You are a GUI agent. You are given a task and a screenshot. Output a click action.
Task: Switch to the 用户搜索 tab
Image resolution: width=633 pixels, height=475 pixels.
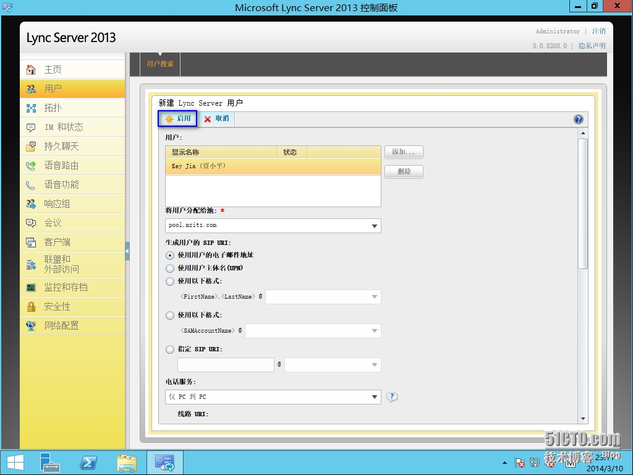pos(160,64)
